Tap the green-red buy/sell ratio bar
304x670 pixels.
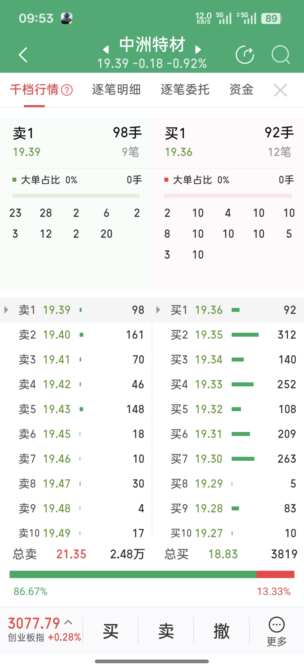coord(152,574)
